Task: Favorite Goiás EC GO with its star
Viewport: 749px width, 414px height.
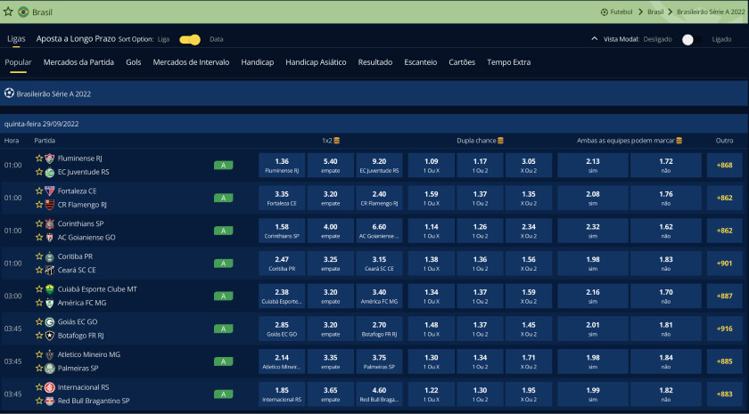Action: [x=39, y=321]
